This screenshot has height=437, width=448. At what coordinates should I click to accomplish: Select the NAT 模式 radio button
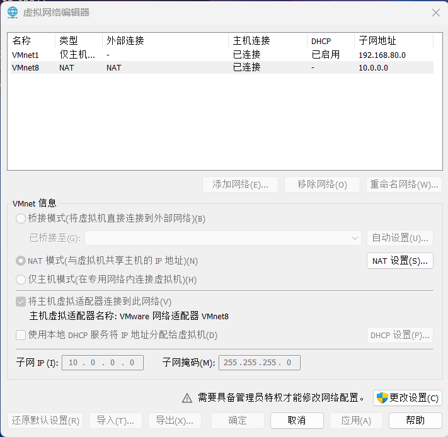coord(21,261)
